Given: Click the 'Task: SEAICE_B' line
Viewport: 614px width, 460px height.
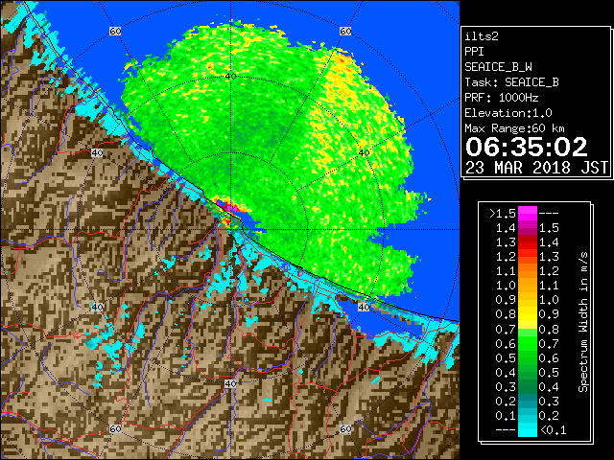Looking at the screenshot, I should (511, 82).
